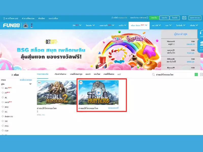Viewport: 203px width, 152px height.
Task: Sort by recently played games
Action: (x=76, y=74)
